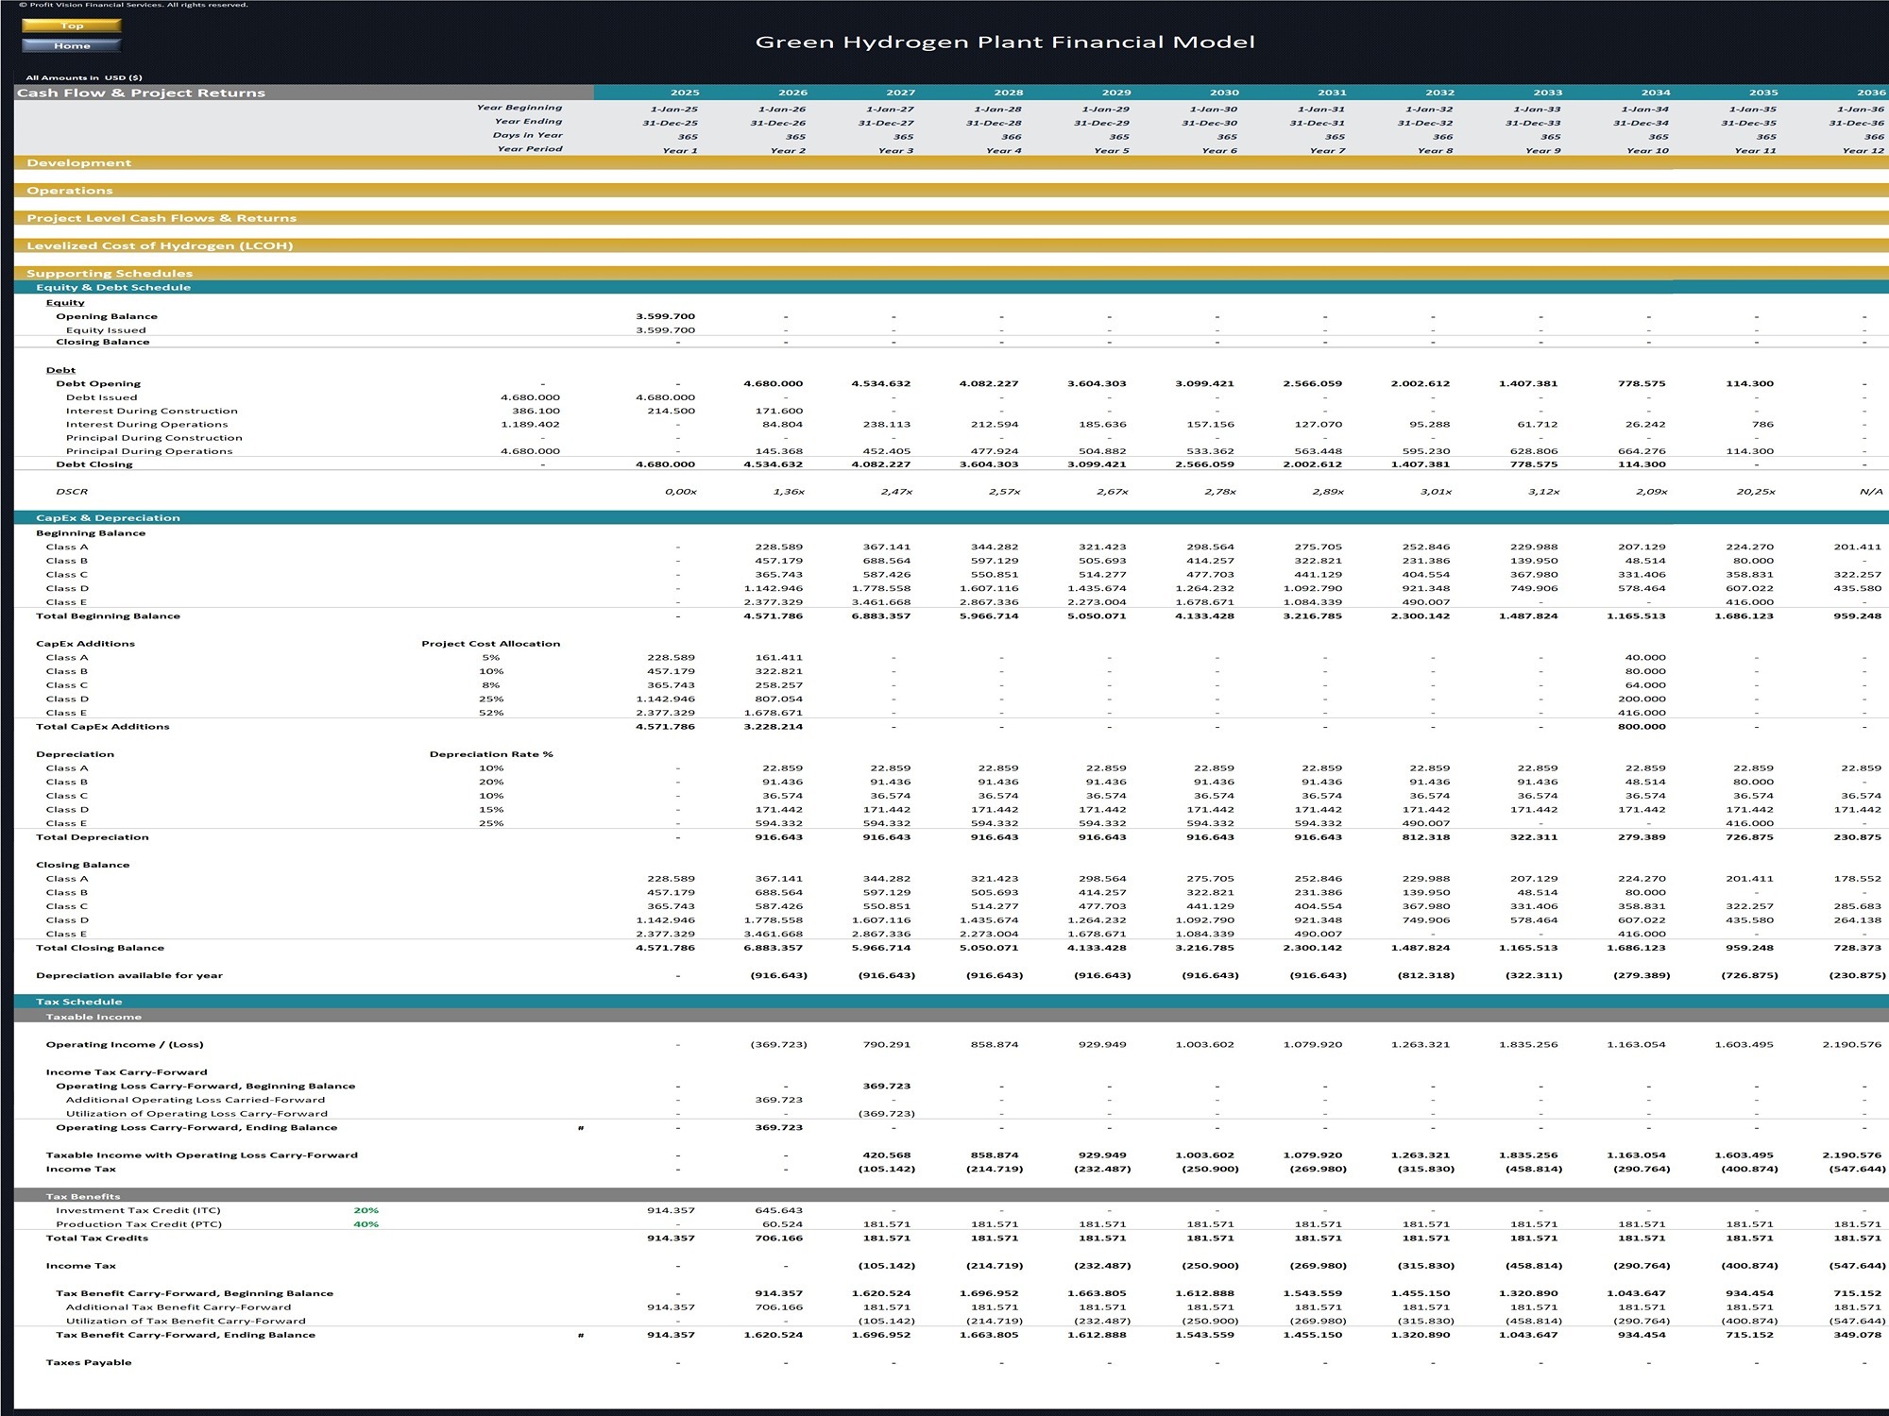Image resolution: width=1889 pixels, height=1416 pixels.
Task: Select the Debt underlined heading
Action: (x=60, y=370)
